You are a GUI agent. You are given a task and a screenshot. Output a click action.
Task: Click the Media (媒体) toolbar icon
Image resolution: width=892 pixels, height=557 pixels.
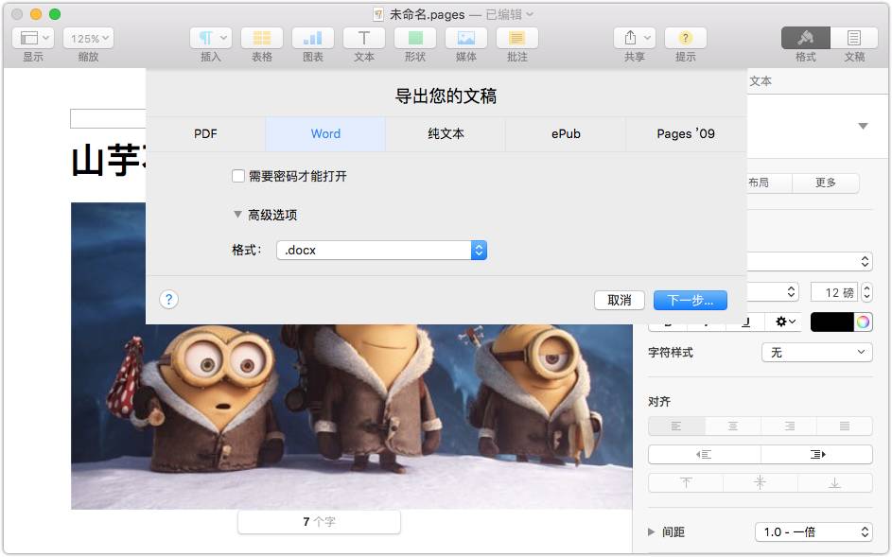click(x=466, y=38)
